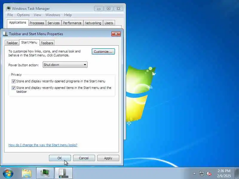Click the Task Manager title bar icon
The image size is (239, 179).
8,8
